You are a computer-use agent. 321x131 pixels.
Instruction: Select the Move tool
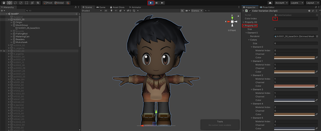click(9, 3)
